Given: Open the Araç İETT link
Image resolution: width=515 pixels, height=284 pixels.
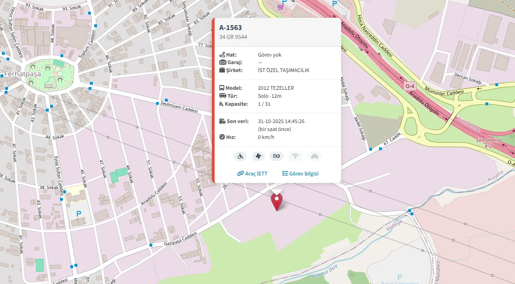Looking at the screenshot, I should point(252,174).
